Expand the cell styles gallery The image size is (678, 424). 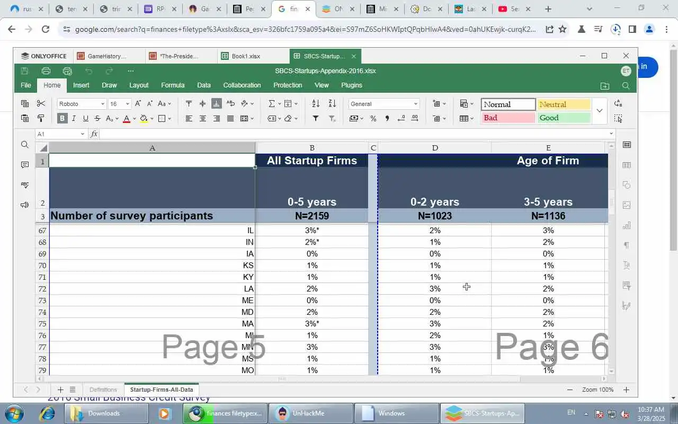599,111
